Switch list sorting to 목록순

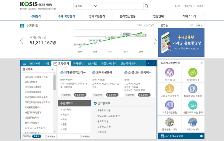click(36, 137)
